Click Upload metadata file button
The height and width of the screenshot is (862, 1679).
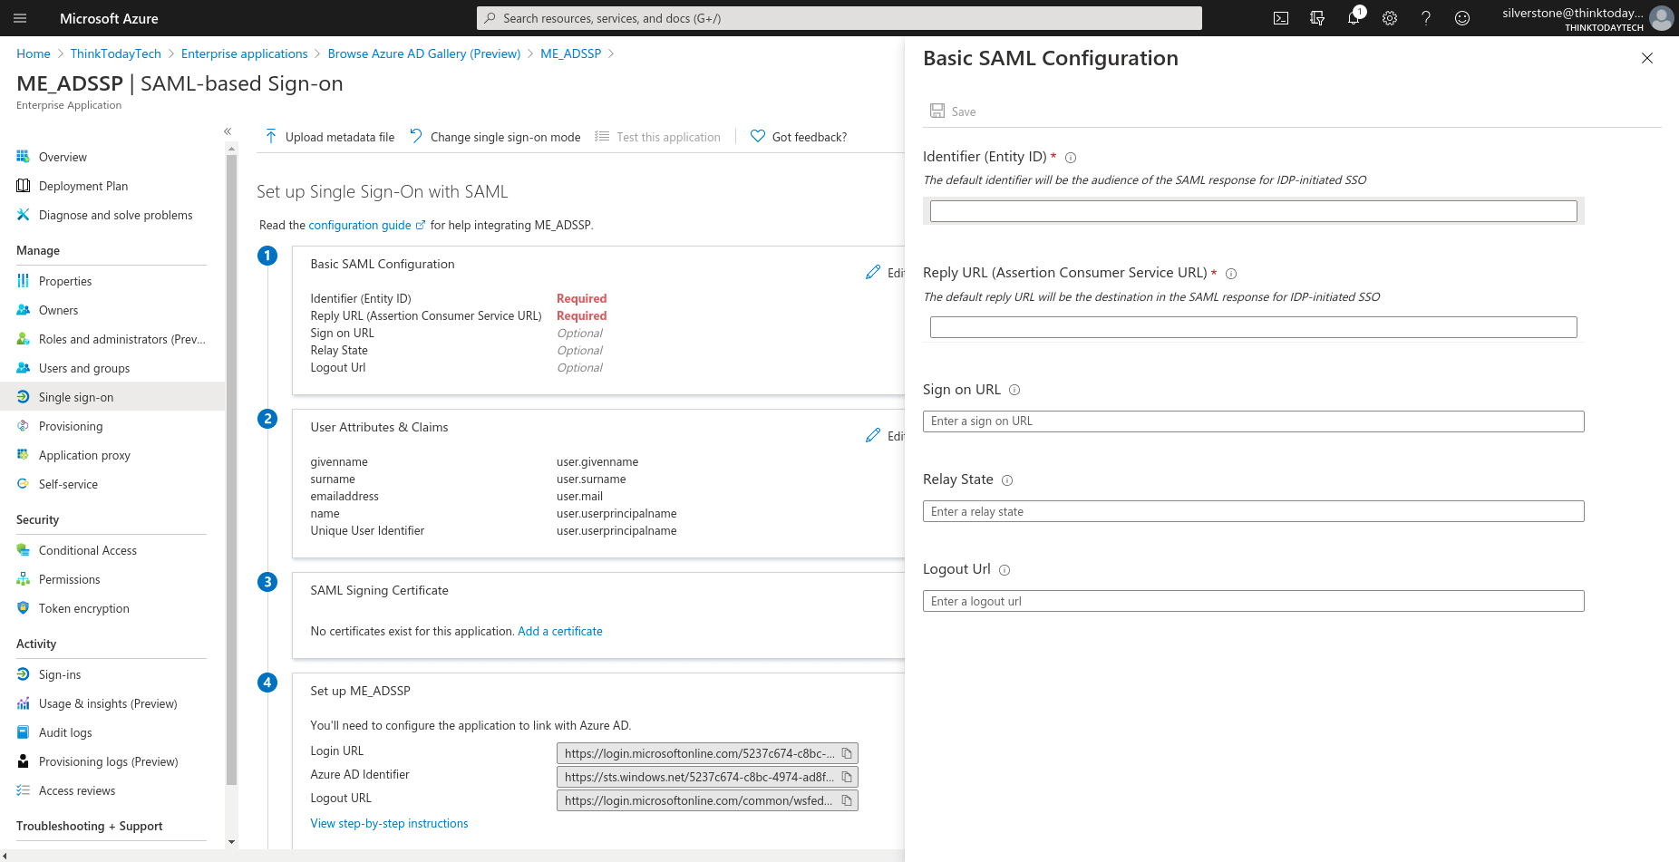(x=330, y=137)
